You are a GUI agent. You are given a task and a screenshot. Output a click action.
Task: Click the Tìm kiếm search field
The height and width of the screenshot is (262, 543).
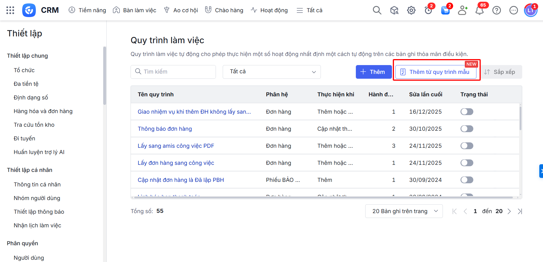tap(173, 72)
